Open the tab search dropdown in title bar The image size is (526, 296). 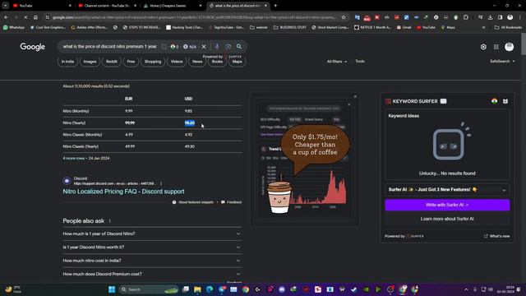click(x=6, y=6)
